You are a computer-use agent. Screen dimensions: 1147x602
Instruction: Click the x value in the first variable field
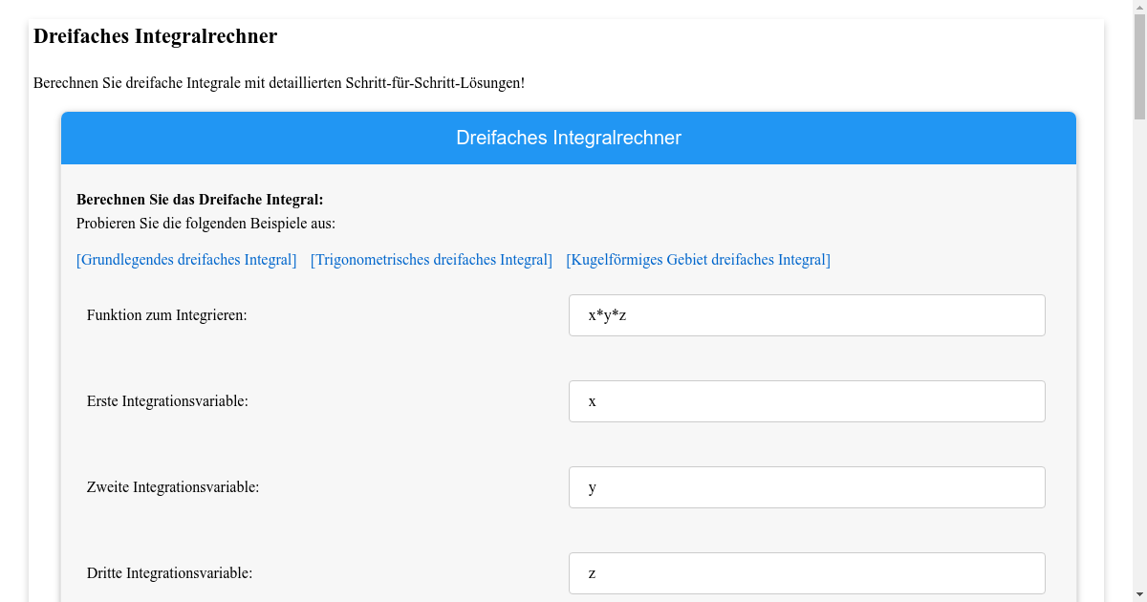(x=593, y=400)
